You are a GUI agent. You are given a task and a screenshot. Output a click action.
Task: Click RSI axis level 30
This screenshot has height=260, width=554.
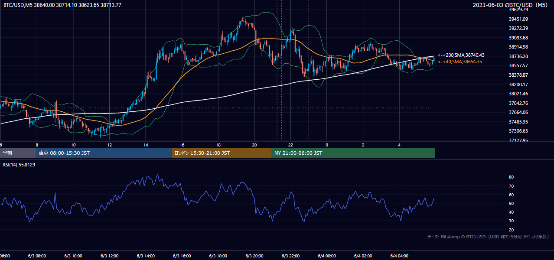click(511, 221)
